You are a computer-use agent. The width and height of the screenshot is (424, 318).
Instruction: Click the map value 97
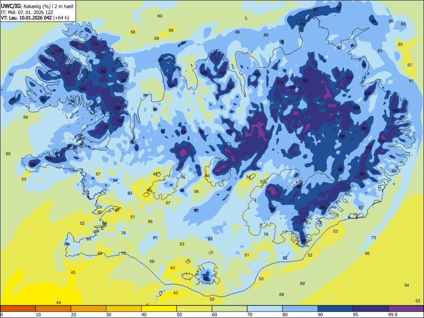click(x=160, y=60)
